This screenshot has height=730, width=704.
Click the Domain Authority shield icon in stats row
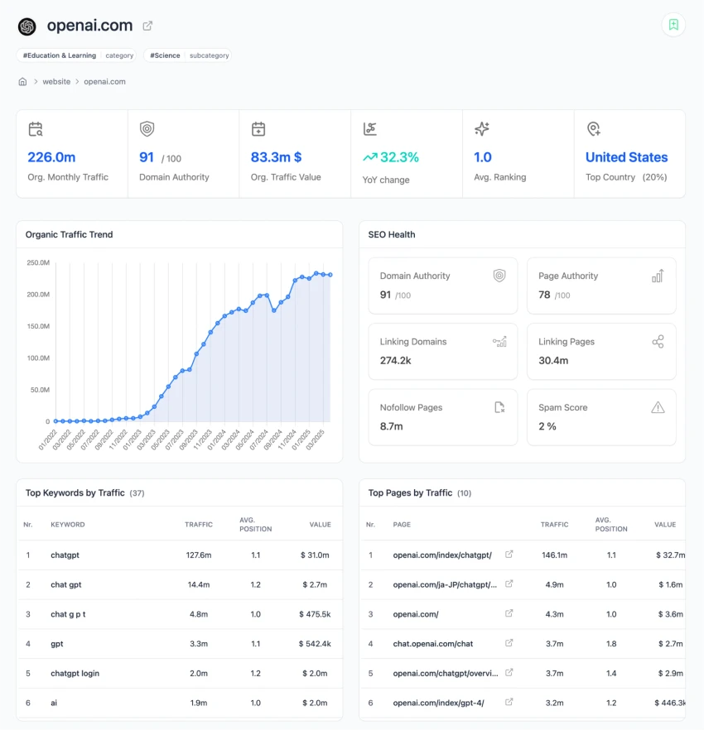click(147, 129)
